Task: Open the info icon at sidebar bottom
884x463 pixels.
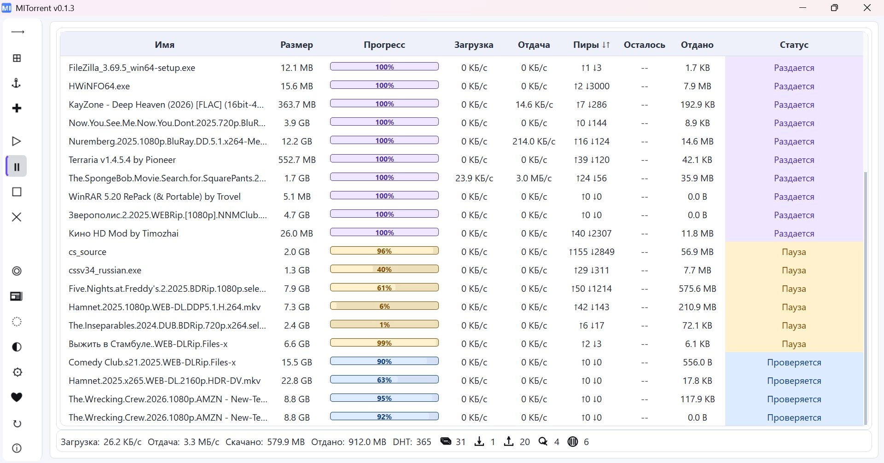Action: pos(17,448)
